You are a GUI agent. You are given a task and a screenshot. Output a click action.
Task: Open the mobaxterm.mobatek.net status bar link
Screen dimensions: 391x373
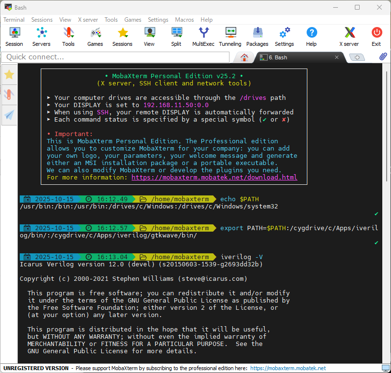point(288,368)
